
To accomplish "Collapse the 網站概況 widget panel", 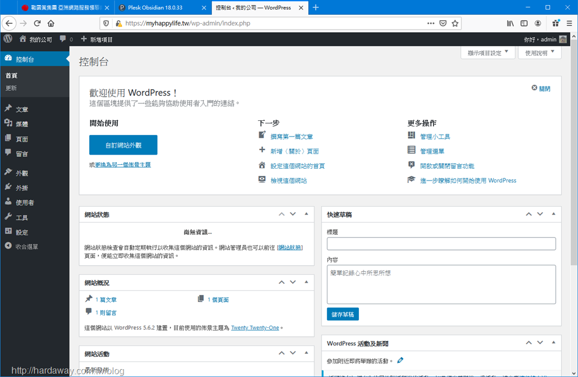I will 306,282.
